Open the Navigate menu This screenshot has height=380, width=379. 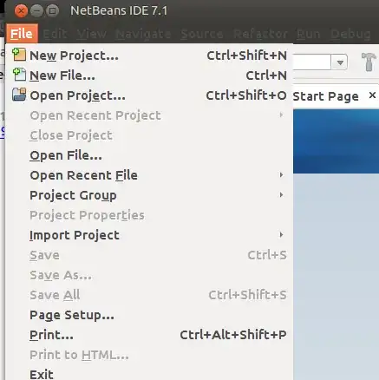coord(143,34)
